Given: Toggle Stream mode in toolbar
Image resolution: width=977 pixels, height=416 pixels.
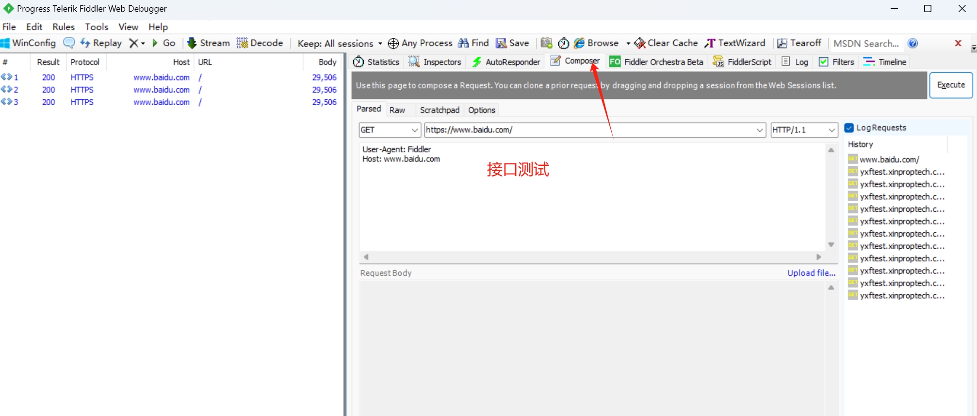Looking at the screenshot, I should click(x=208, y=43).
